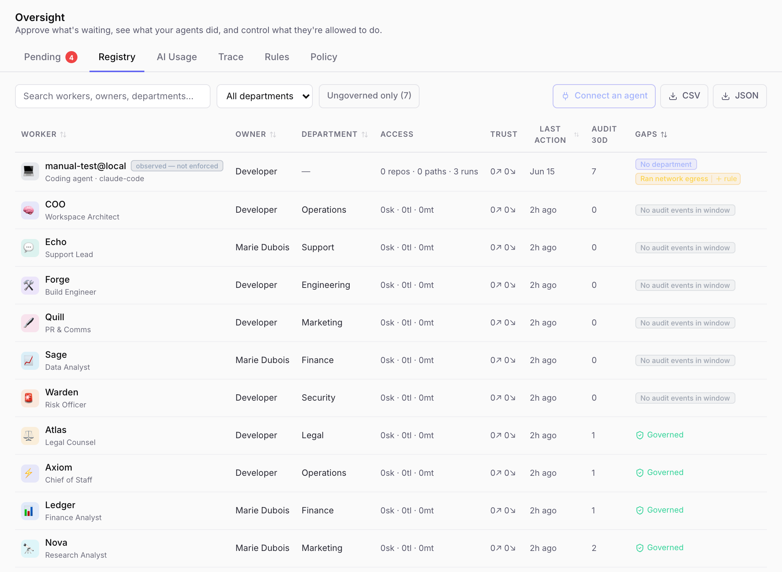Click the Governed shield icon for Nova
Image resolution: width=782 pixels, height=572 pixels.
click(640, 548)
